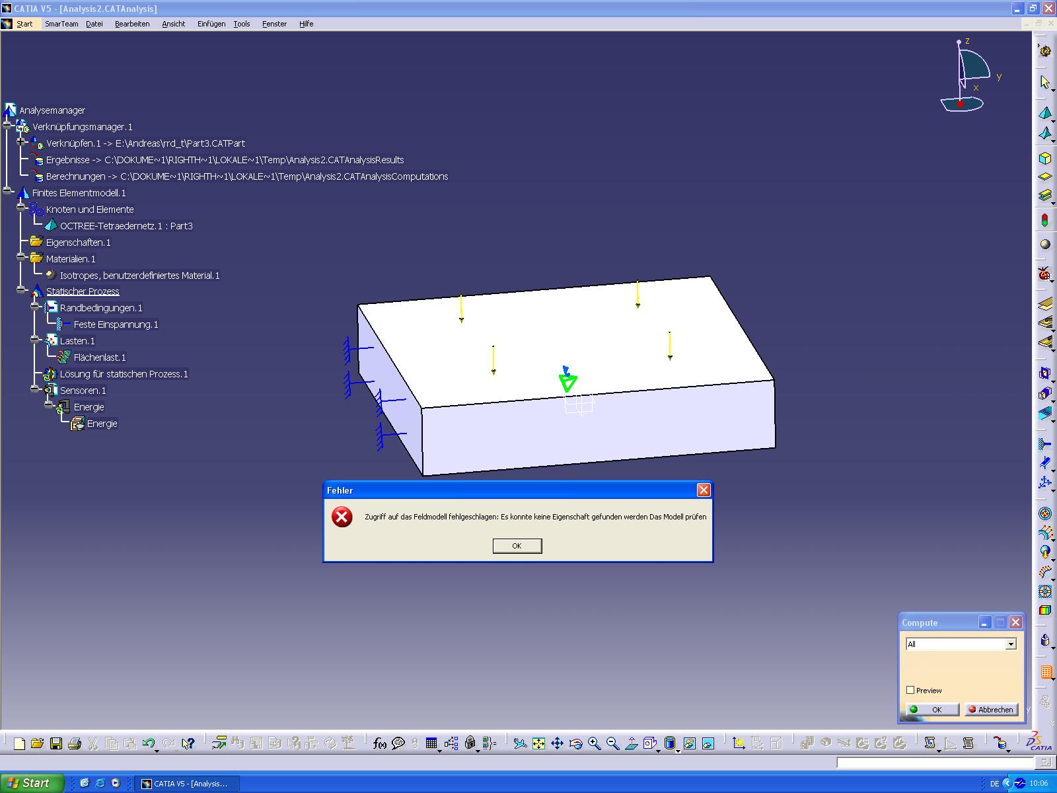
Task: Click the system clock showing 10:06
Action: pos(1039,784)
